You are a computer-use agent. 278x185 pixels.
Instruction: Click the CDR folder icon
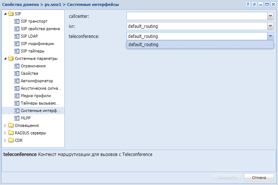[x=10, y=140]
